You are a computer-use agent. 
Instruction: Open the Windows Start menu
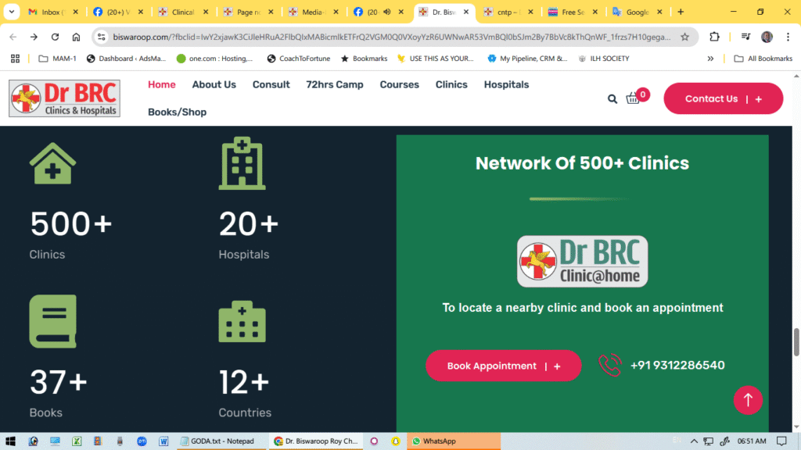click(x=10, y=441)
